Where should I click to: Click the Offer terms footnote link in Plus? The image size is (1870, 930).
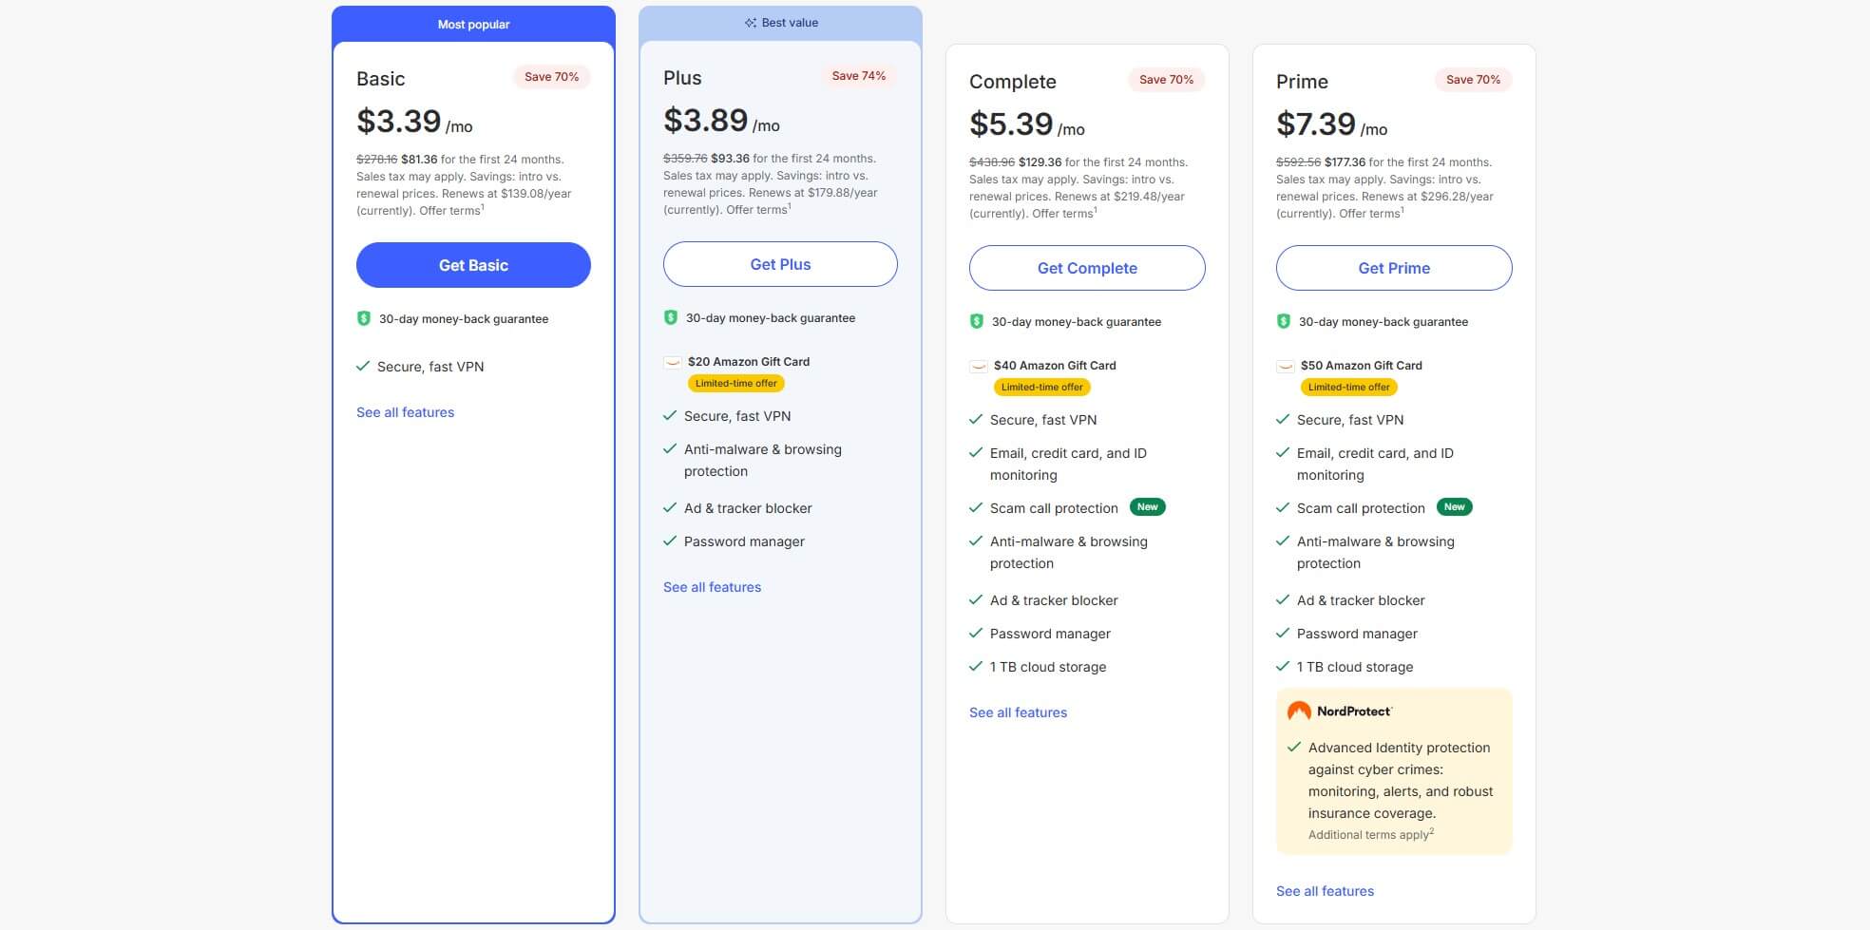(x=757, y=208)
